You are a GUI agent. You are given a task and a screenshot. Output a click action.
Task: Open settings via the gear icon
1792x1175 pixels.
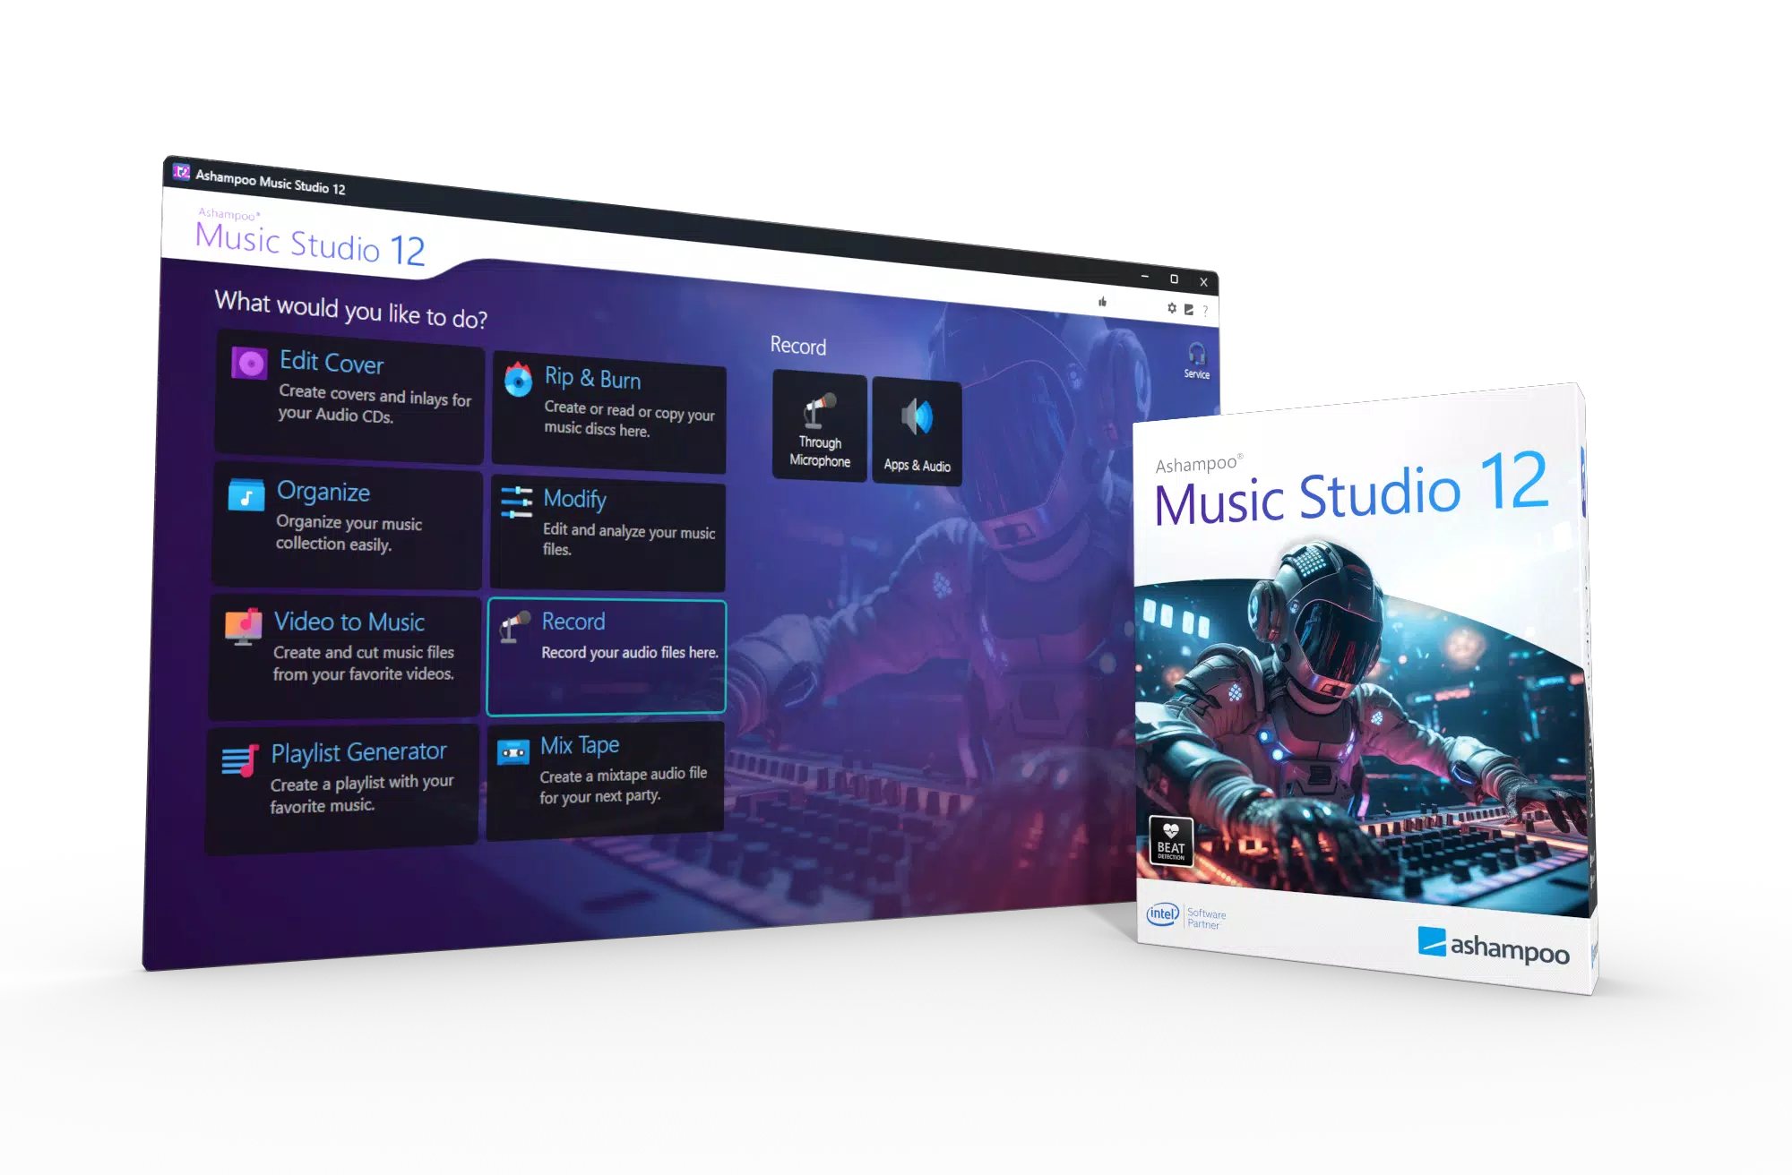click(1172, 308)
